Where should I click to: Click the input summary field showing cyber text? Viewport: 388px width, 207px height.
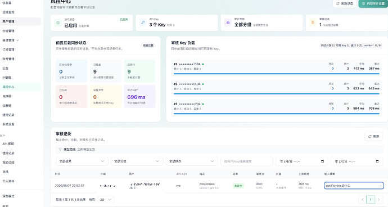354,186
